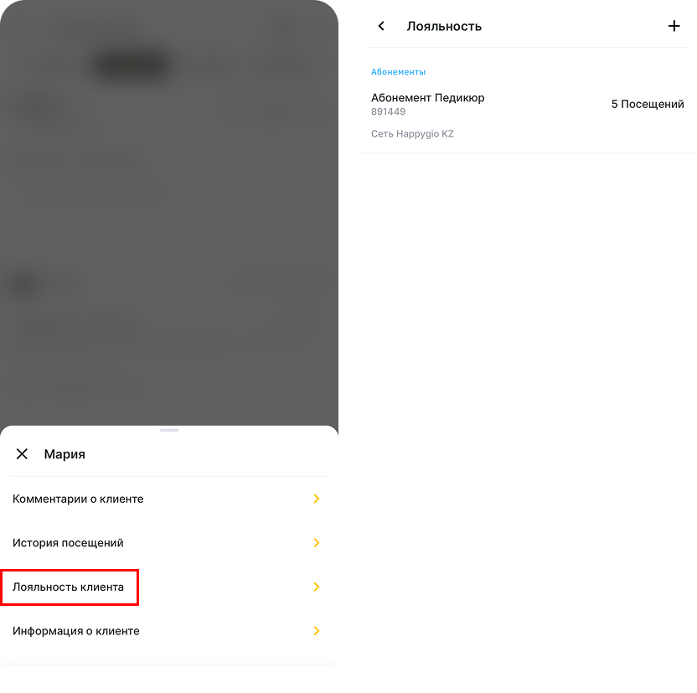Tap chevron next to Комментарии о клиенте

point(317,499)
